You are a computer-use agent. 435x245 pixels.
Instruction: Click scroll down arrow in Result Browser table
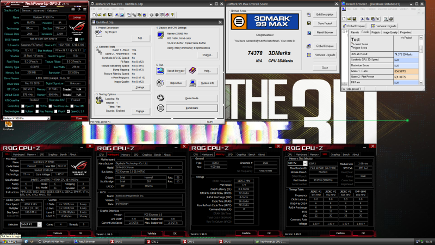pyautogui.click(x=421, y=83)
